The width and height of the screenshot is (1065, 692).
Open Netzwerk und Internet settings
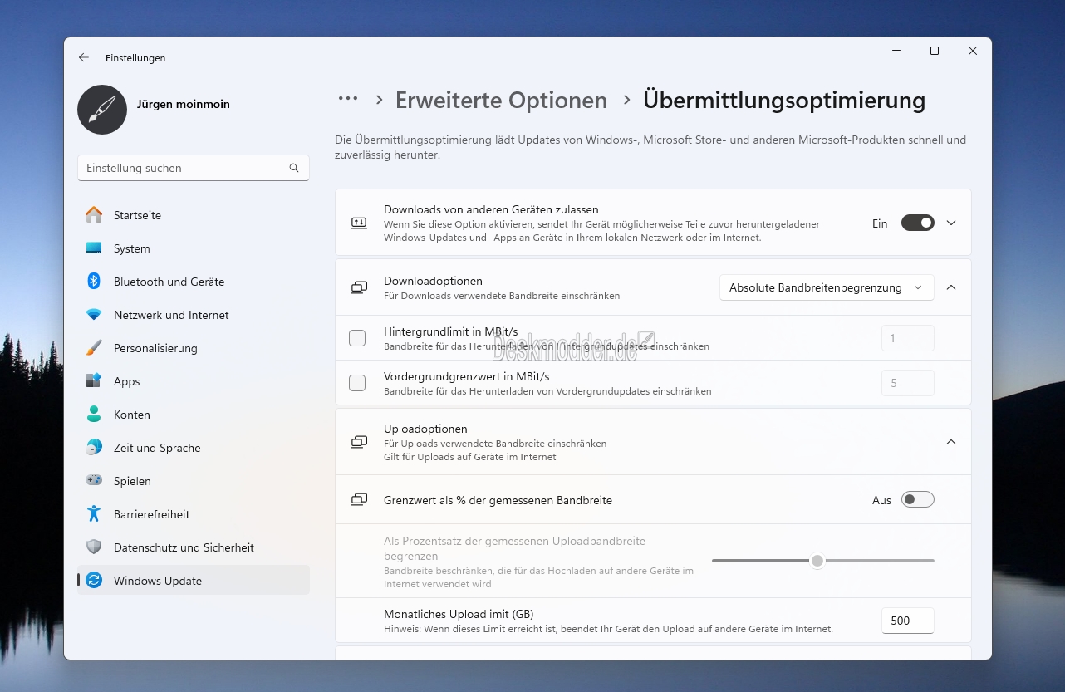[x=194, y=315]
